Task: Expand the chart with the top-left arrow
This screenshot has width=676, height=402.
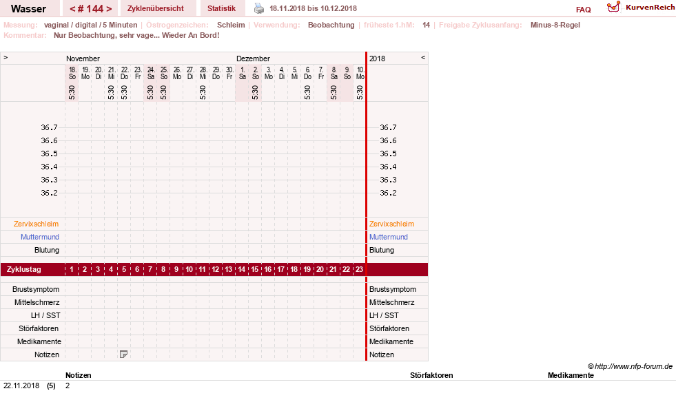Action: (x=6, y=57)
